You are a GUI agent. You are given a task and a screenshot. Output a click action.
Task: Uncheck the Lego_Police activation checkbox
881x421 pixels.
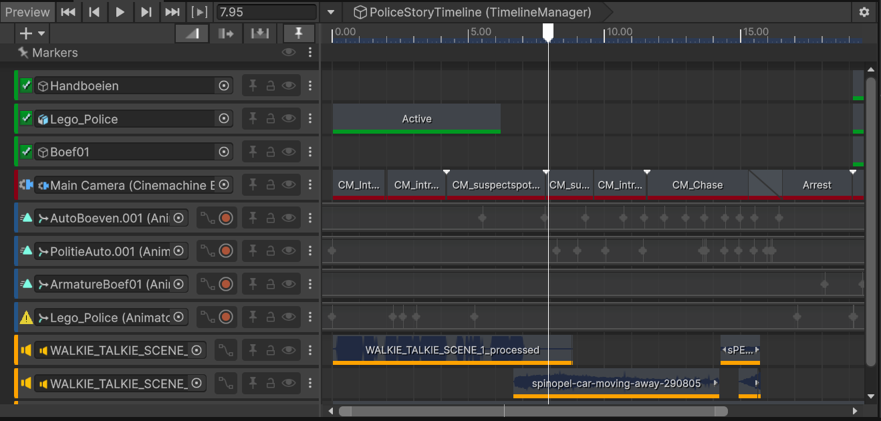[26, 118]
